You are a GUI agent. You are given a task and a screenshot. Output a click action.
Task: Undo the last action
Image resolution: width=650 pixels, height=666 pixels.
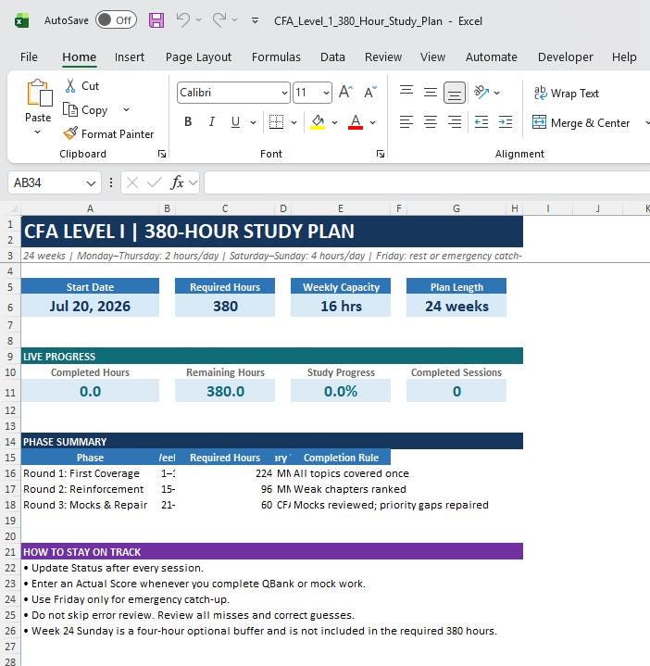click(x=183, y=20)
